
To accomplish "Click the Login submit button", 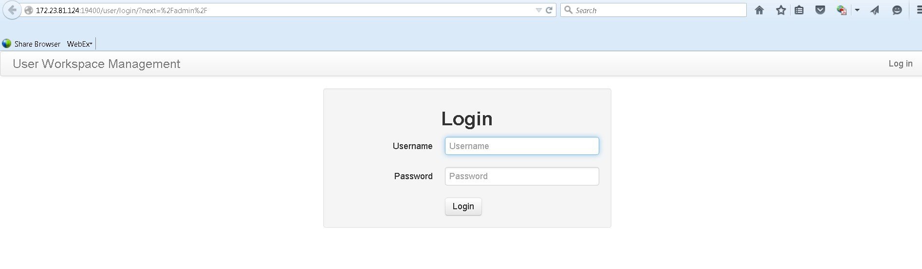I will (x=463, y=206).
